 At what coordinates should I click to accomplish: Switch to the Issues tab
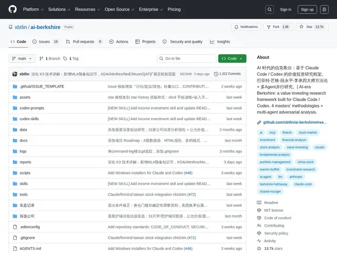[x=46, y=42]
